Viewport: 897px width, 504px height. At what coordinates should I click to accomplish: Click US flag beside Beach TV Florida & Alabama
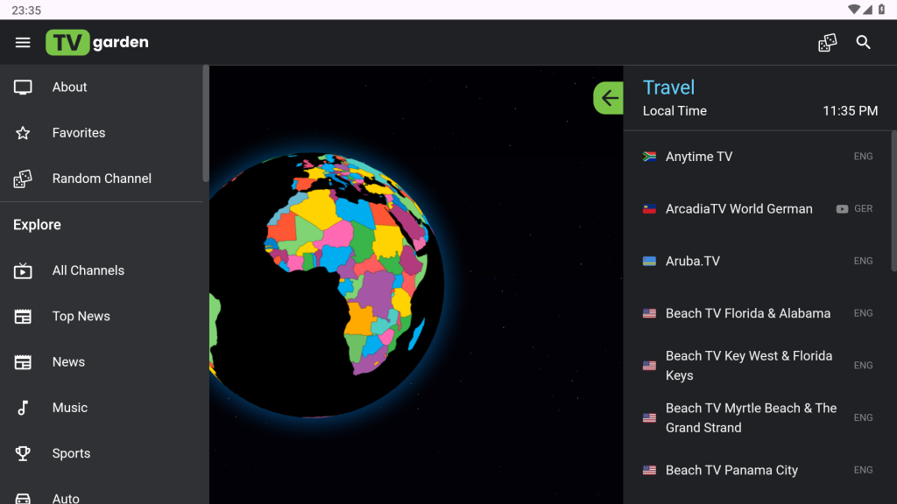649,313
